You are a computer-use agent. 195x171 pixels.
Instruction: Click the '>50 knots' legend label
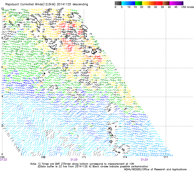tap(187, 7)
